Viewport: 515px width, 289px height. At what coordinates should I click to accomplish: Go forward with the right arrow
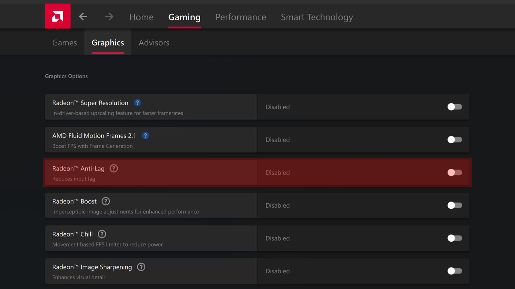[x=109, y=17]
